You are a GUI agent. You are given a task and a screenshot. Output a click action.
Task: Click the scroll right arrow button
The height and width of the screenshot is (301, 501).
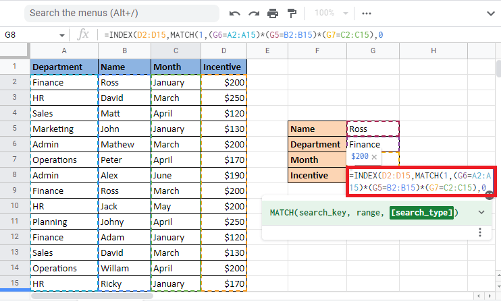point(488,296)
